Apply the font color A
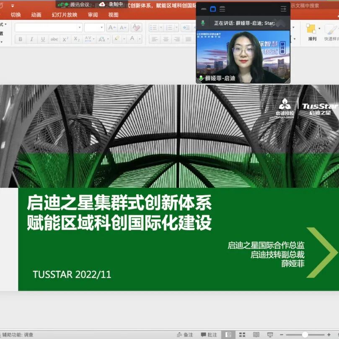This screenshot has width=339, height=339. pyautogui.click(x=132, y=39)
